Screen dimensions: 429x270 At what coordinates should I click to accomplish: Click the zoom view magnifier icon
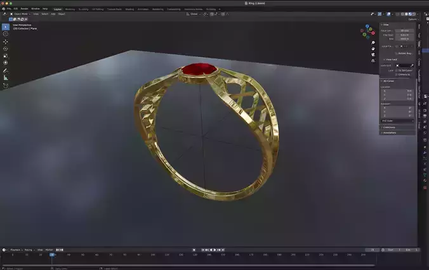click(x=373, y=43)
